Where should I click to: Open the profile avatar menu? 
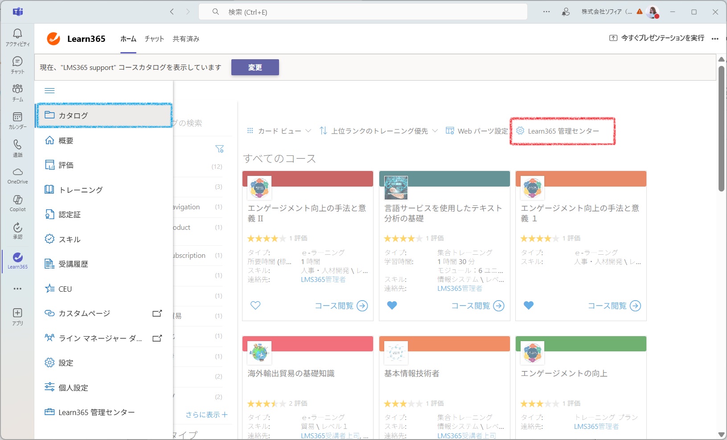(x=653, y=12)
